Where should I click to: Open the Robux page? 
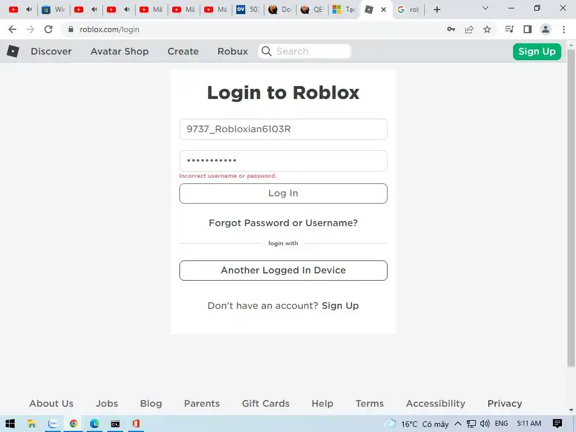(232, 51)
